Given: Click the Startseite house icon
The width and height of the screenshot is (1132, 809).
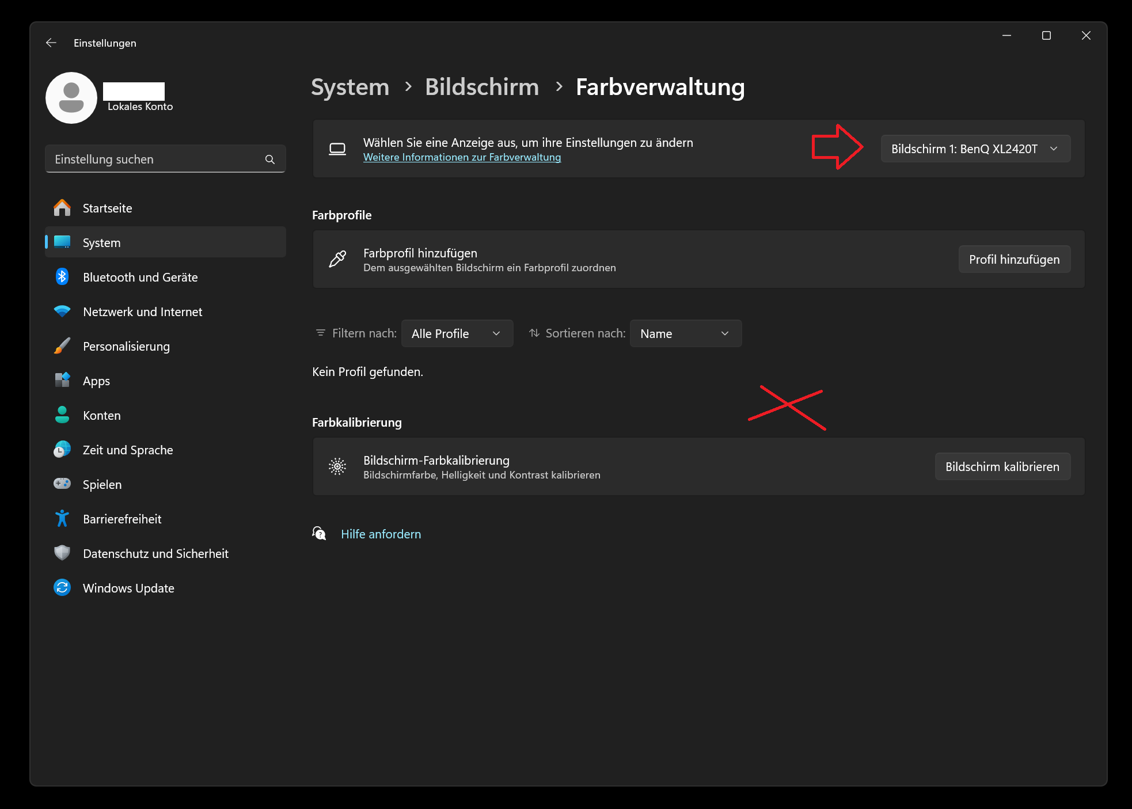Looking at the screenshot, I should click(62, 208).
